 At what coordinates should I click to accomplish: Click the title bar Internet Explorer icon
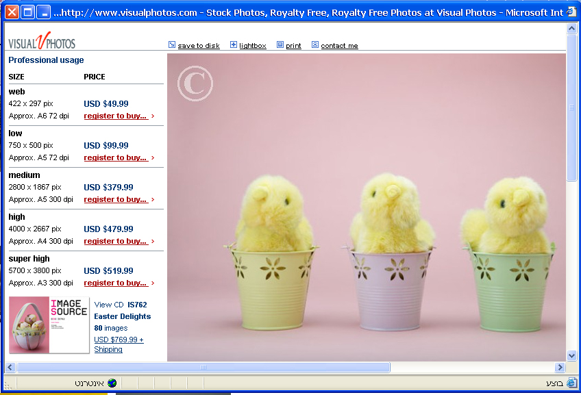[571, 12]
